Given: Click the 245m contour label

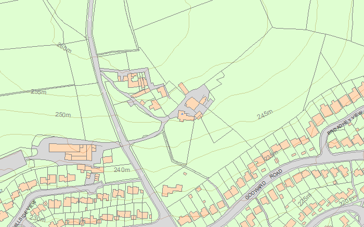Looking at the screenshot, I should coord(265,115).
